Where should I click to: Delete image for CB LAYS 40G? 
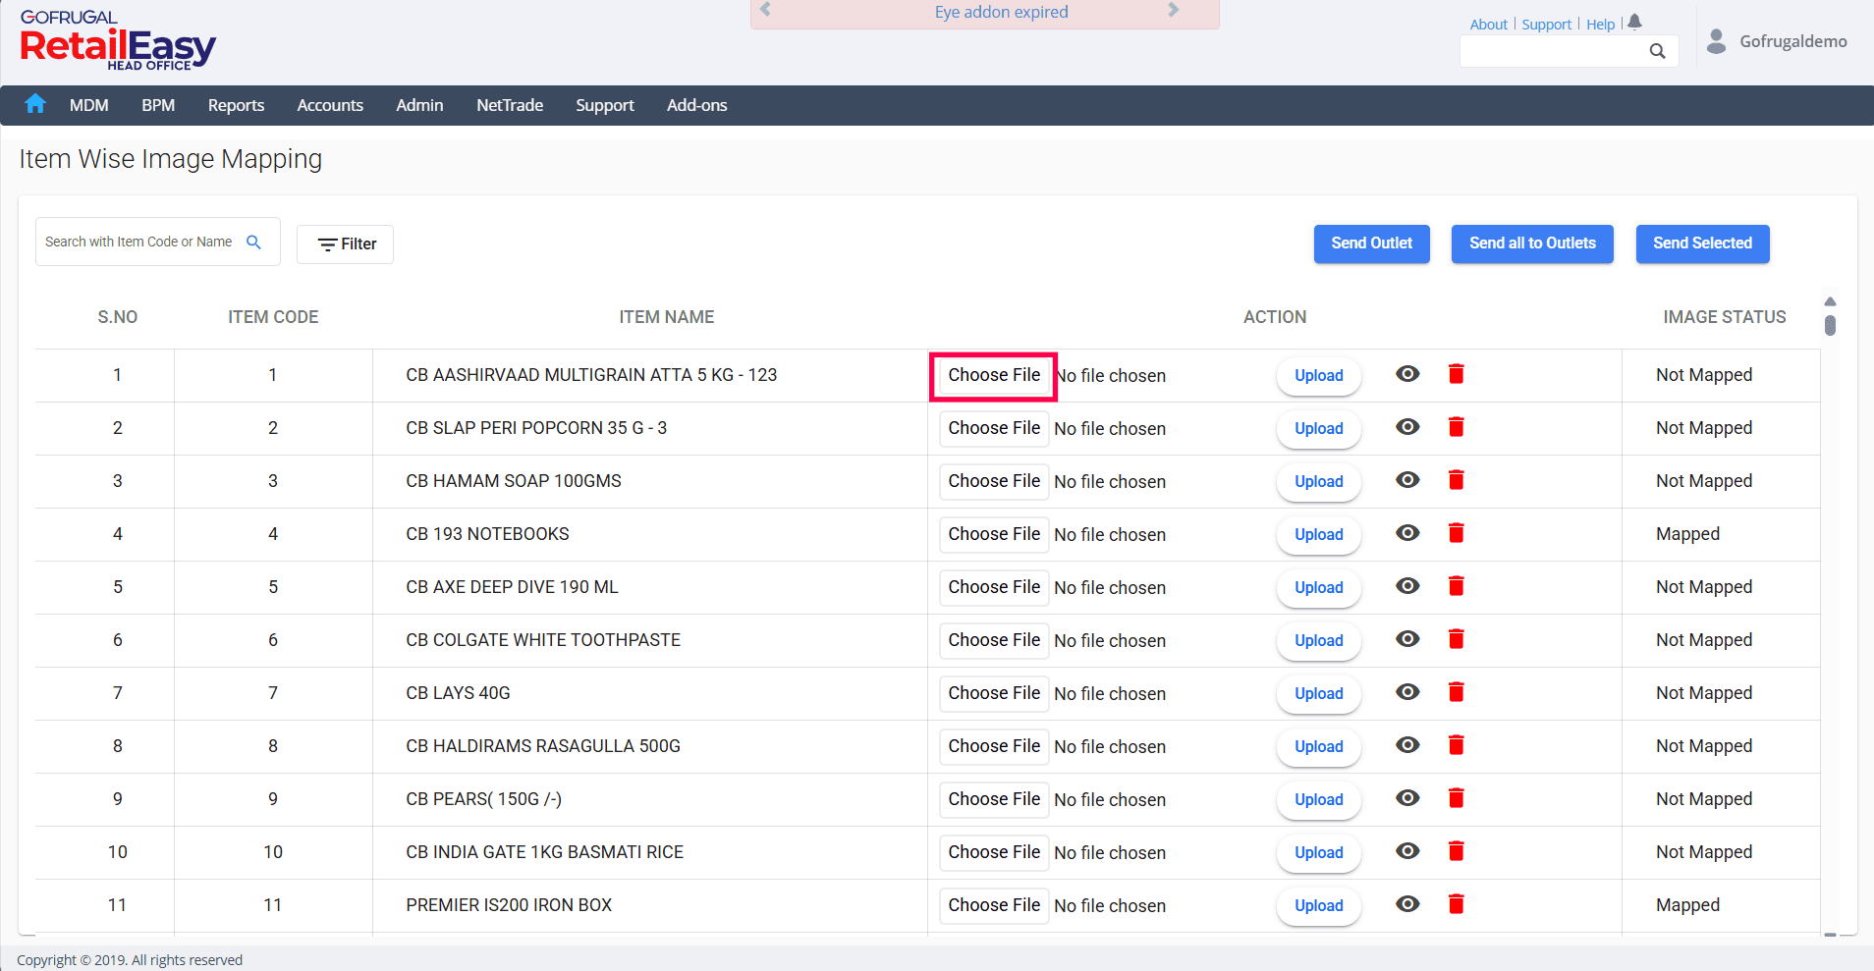click(1457, 692)
